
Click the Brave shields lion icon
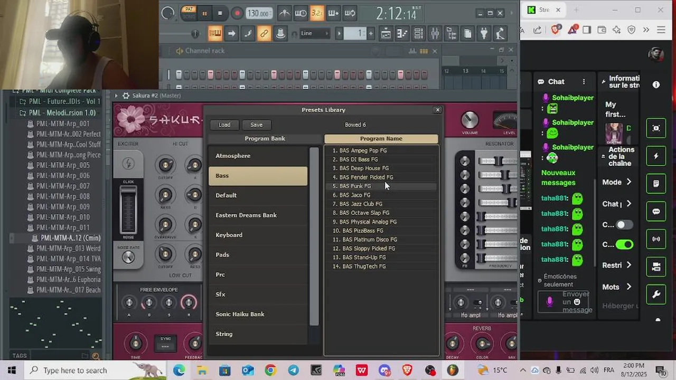coord(555,30)
